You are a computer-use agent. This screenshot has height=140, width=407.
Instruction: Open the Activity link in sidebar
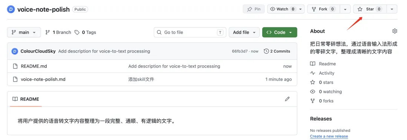tap(322, 73)
